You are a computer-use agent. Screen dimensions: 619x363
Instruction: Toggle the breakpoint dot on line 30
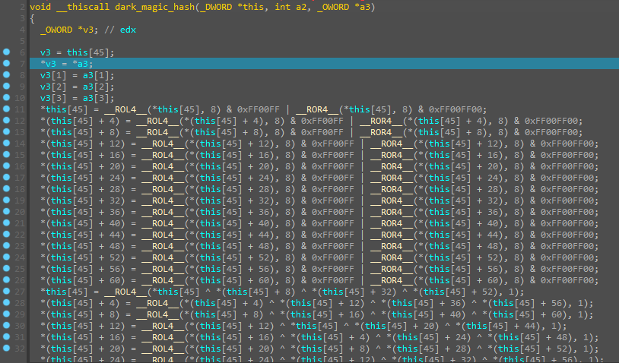coord(6,325)
